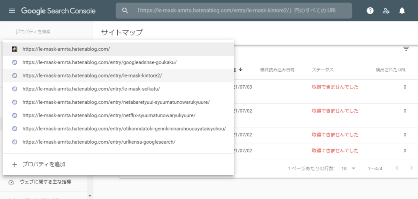Click the 最終読み込み日時 column header
The image size is (418, 199).
point(277,70)
